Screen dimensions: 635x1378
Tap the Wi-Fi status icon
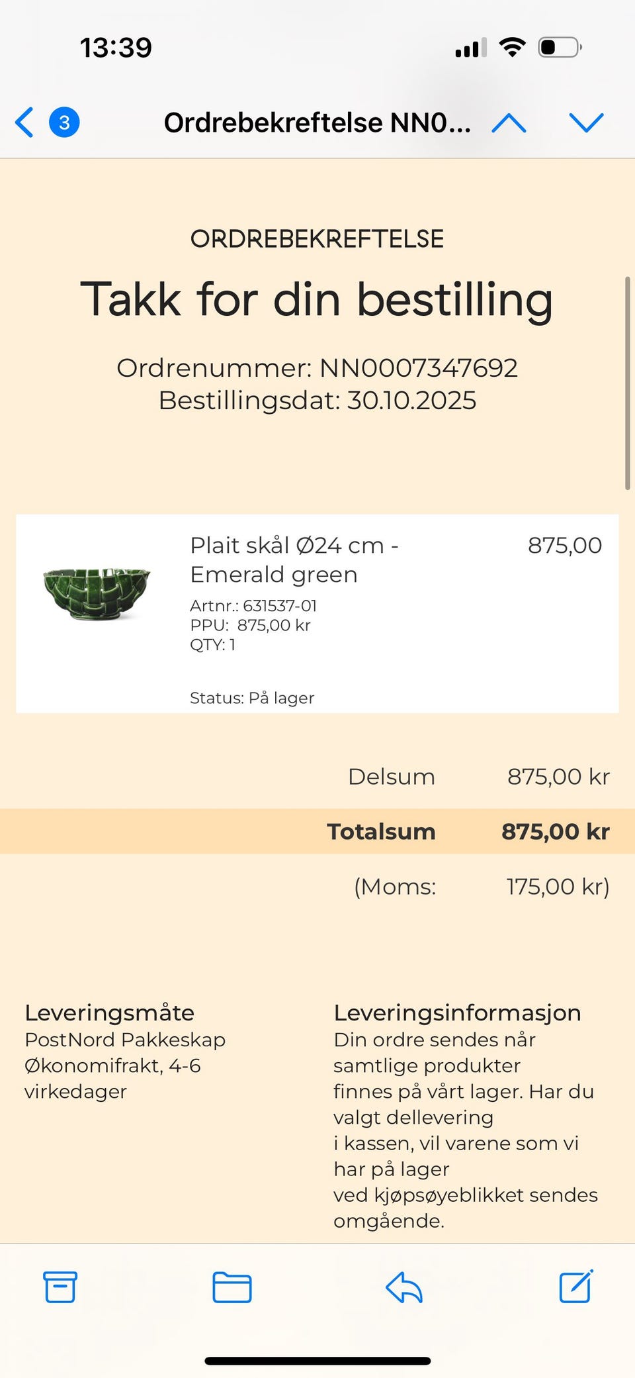[512, 47]
